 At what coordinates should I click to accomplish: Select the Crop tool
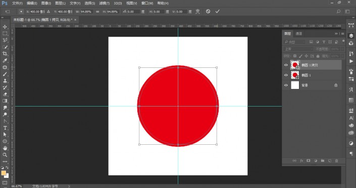click(x=5, y=54)
